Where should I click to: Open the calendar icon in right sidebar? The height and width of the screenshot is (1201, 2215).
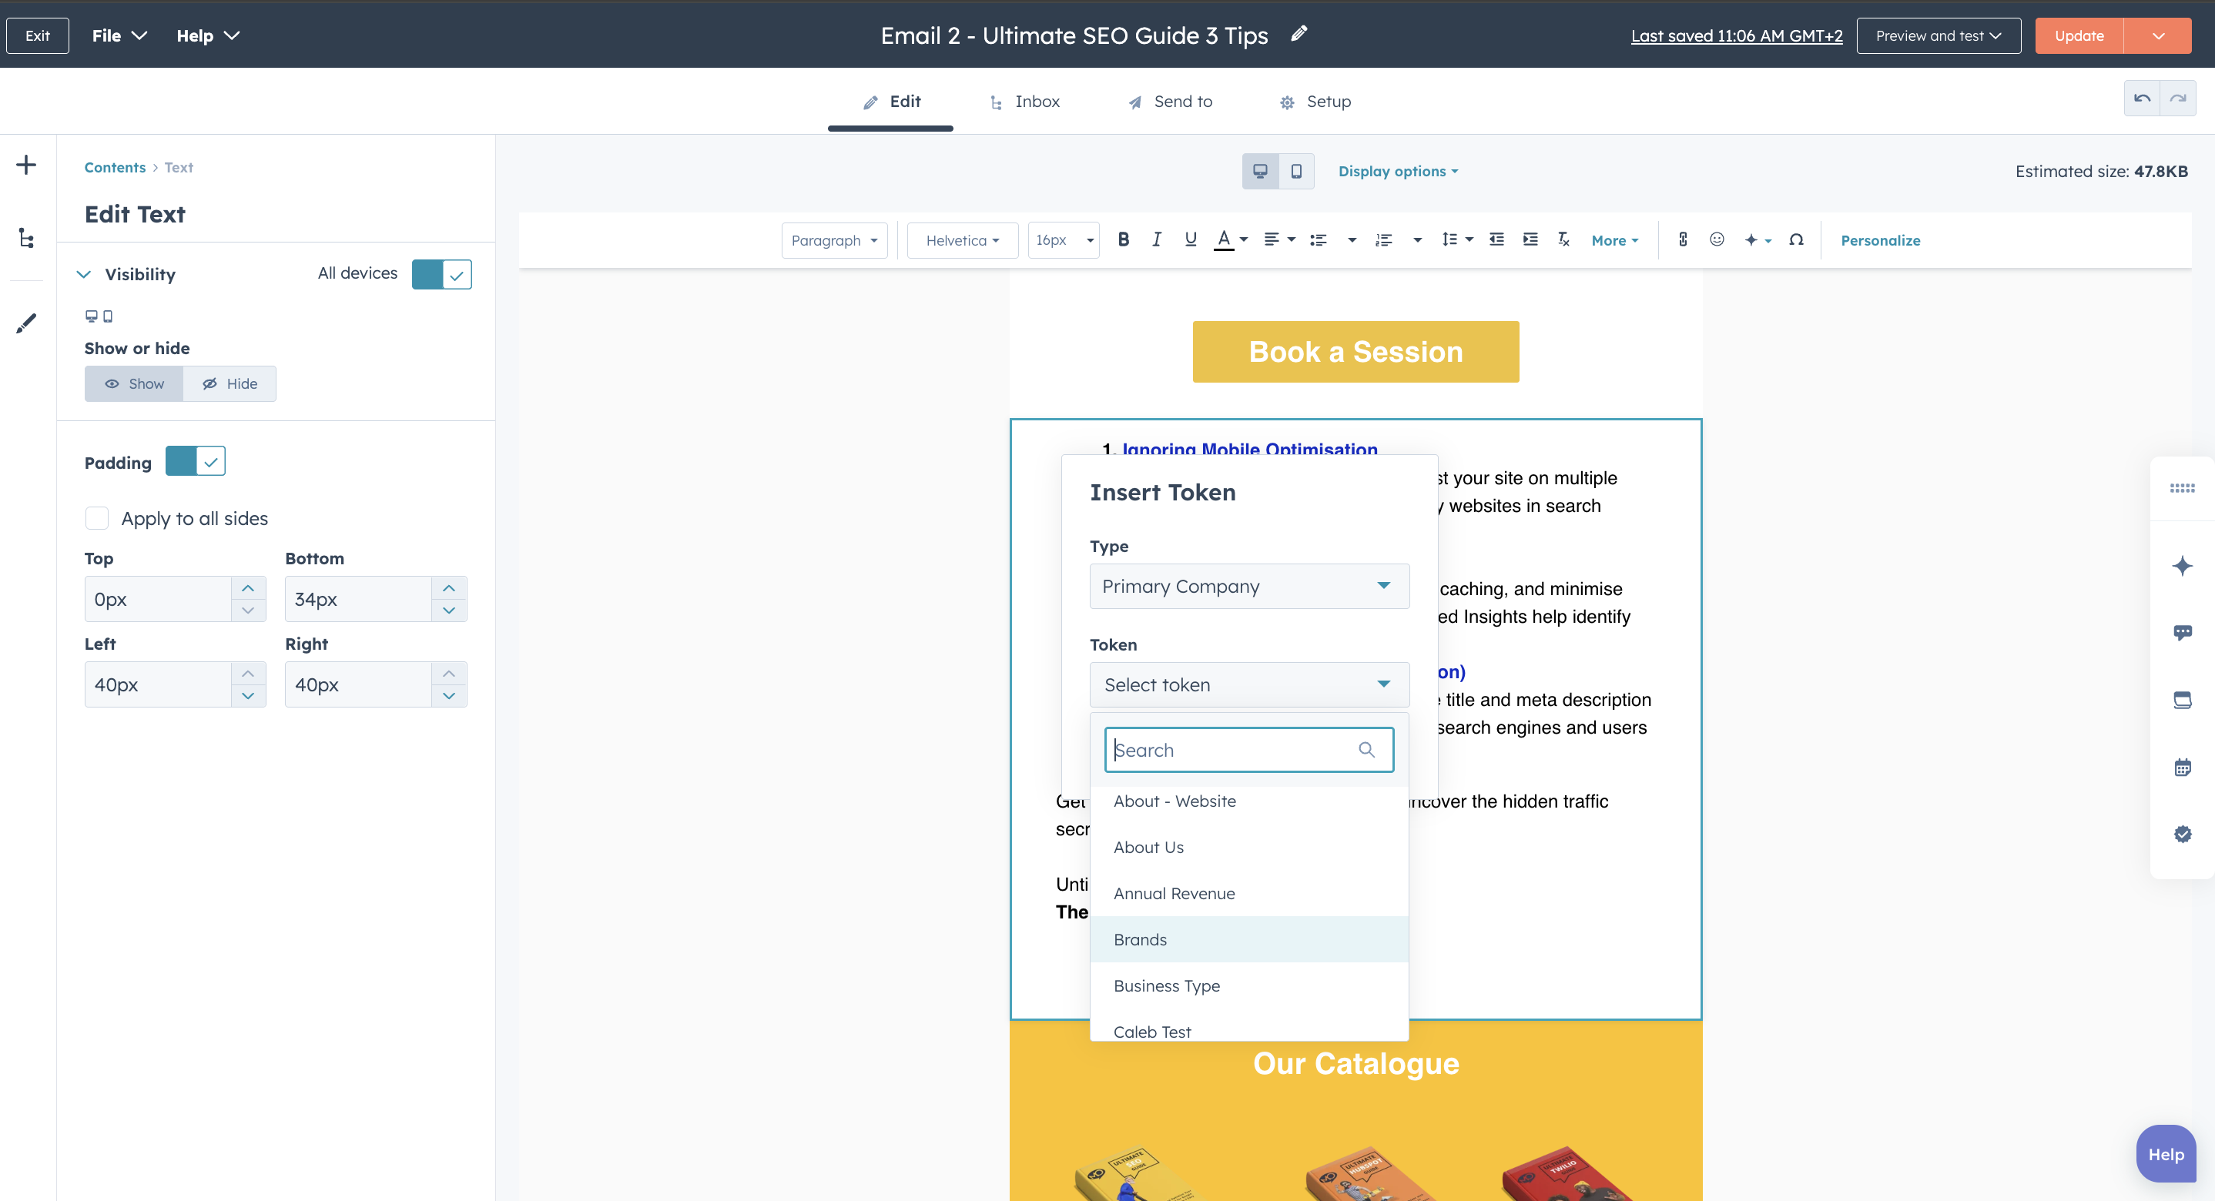click(2183, 766)
